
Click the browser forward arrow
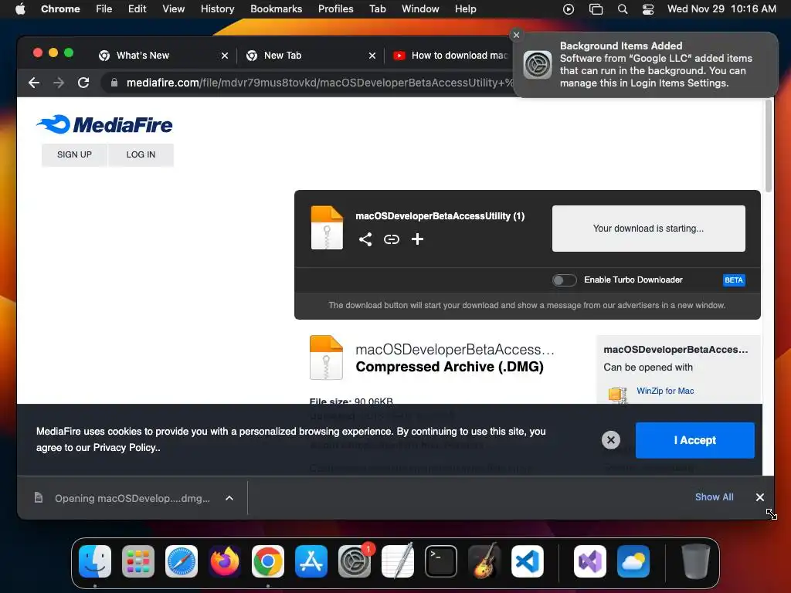(59, 83)
